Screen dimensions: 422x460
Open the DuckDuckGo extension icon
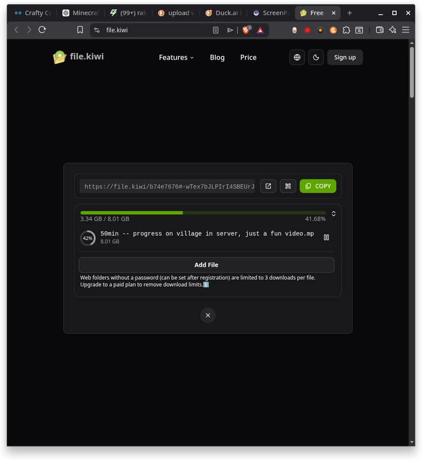[x=333, y=30]
